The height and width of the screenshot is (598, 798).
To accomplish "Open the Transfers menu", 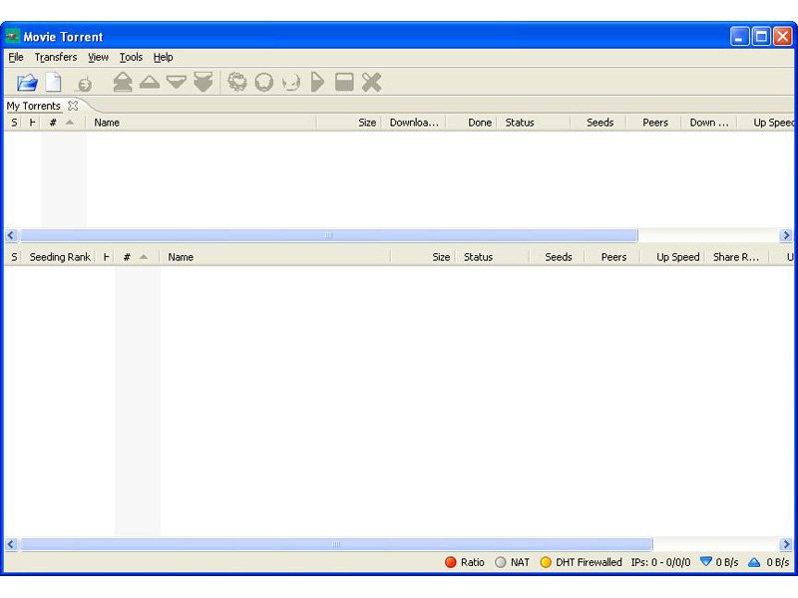I will [x=55, y=57].
